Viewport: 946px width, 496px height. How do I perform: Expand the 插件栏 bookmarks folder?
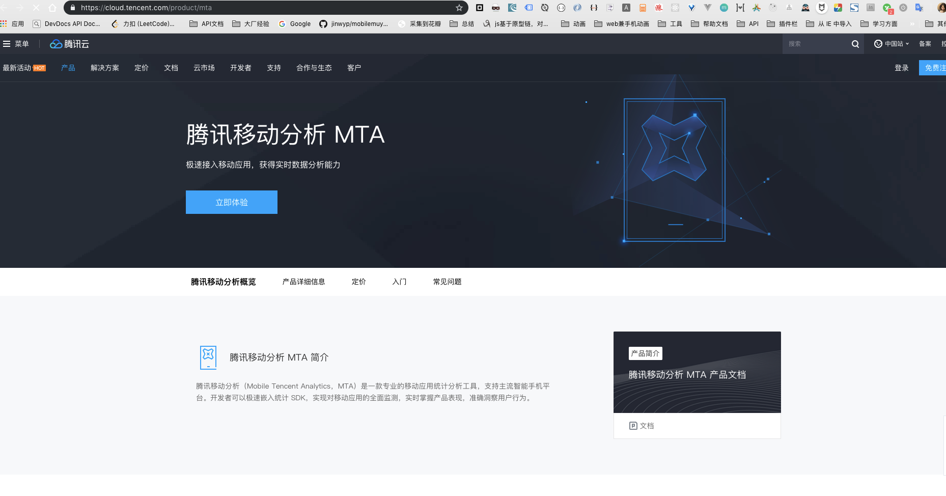[x=782, y=24]
